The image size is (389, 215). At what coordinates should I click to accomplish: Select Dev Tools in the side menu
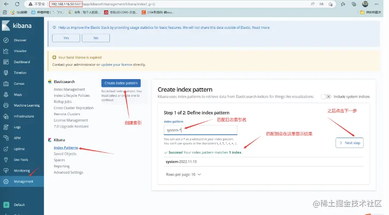21,160
